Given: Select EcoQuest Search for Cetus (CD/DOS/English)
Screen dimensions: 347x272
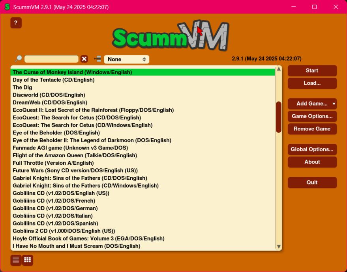Looking at the screenshot, I should point(143,117).
